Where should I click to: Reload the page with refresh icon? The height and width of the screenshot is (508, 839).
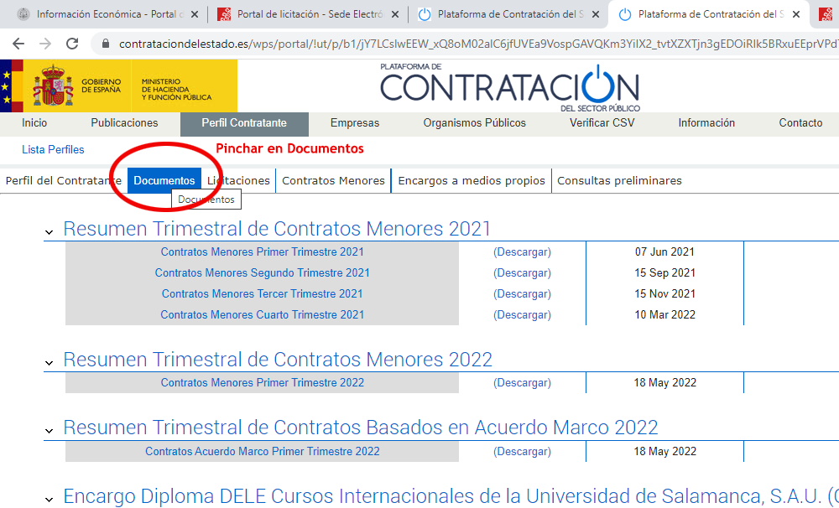72,44
